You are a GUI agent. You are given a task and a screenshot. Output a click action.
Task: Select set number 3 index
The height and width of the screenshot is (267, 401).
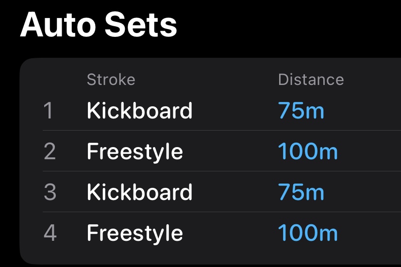coord(50,193)
